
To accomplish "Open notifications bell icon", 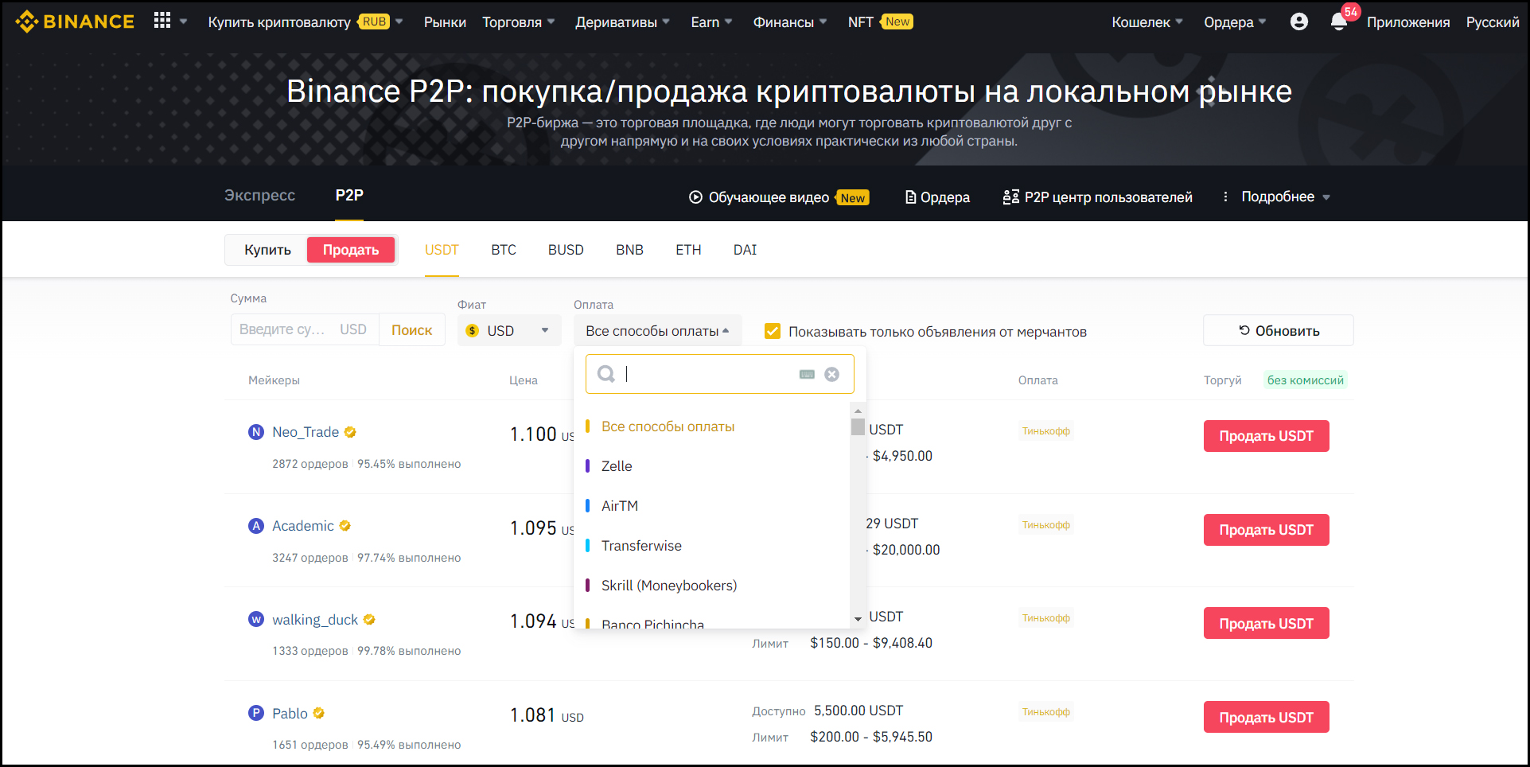I will (1338, 22).
